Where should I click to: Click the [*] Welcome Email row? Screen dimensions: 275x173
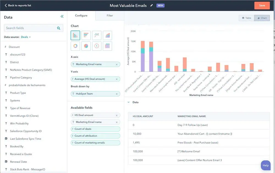(x=199, y=151)
